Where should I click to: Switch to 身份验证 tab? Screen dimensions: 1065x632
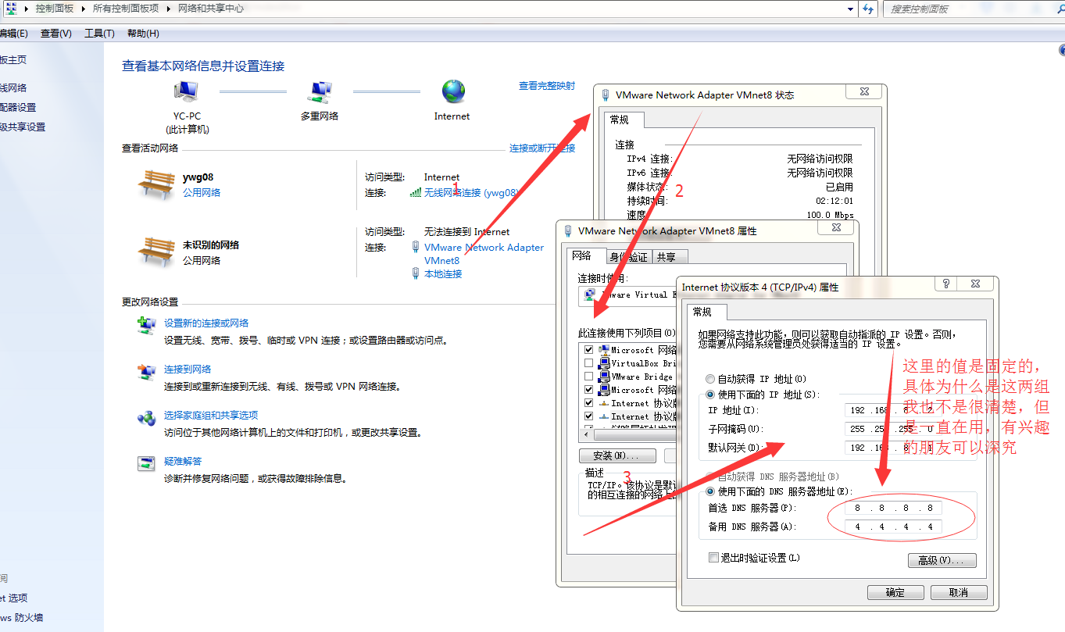(x=628, y=257)
